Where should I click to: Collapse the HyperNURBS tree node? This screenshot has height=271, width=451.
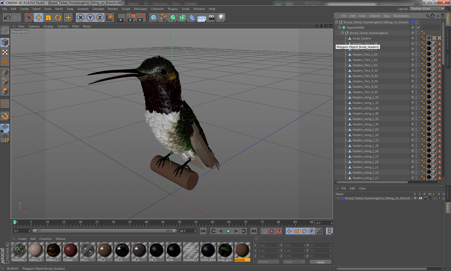coord(339,28)
